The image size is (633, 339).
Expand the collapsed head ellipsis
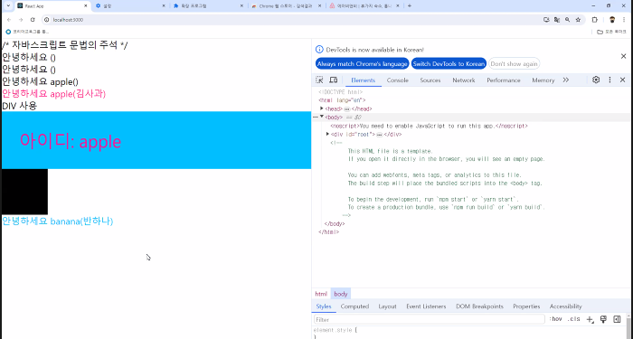(346, 109)
